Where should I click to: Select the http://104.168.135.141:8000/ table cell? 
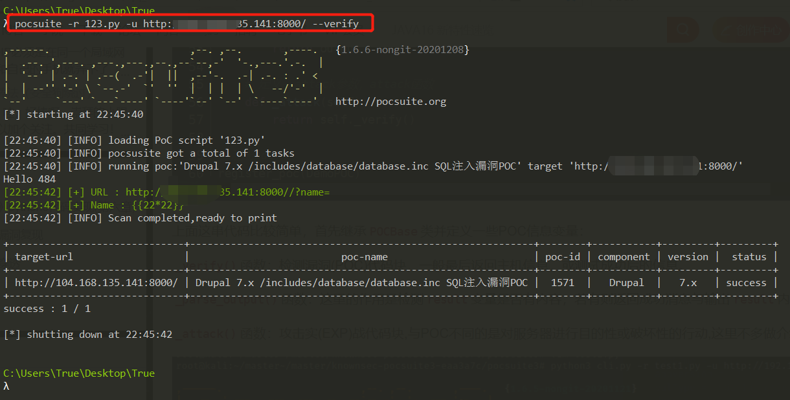(x=96, y=283)
